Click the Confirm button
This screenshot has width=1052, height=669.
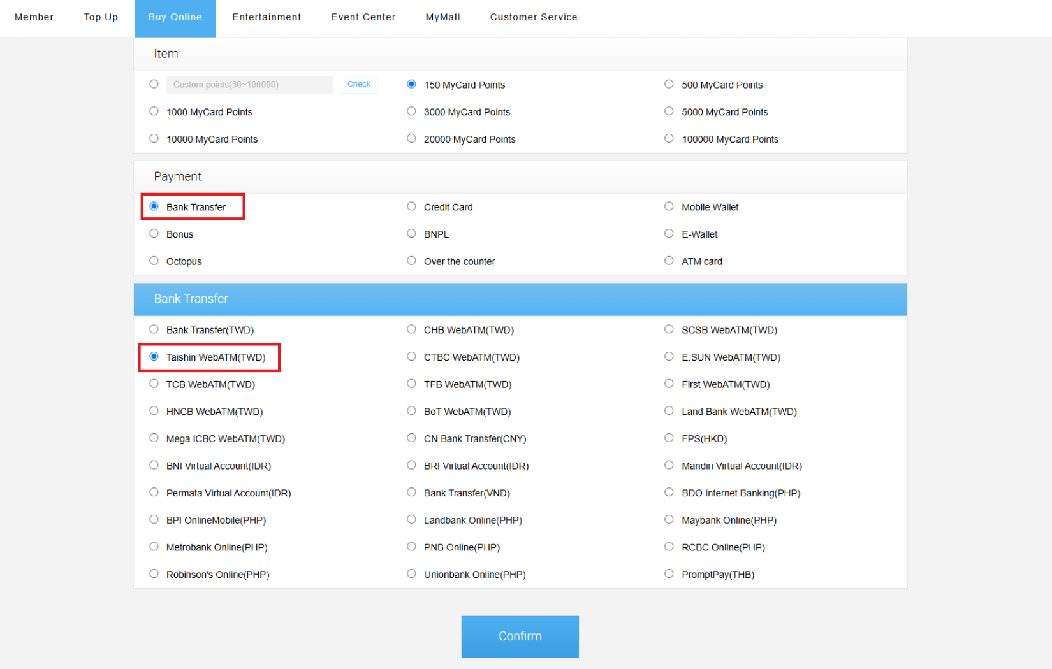[520, 637]
